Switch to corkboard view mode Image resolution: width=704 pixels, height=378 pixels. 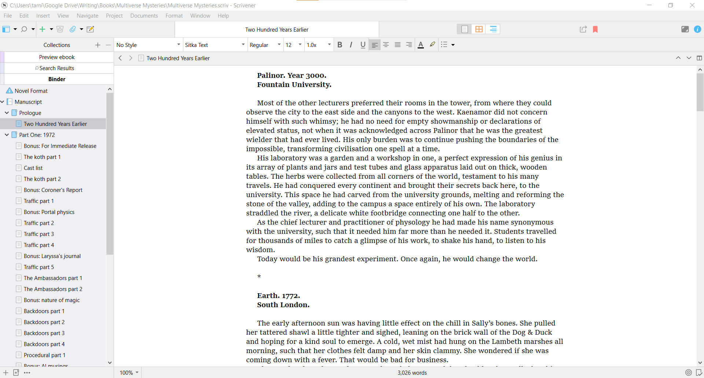[x=479, y=29]
